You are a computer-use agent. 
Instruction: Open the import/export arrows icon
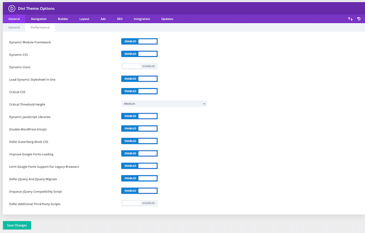pos(350,19)
